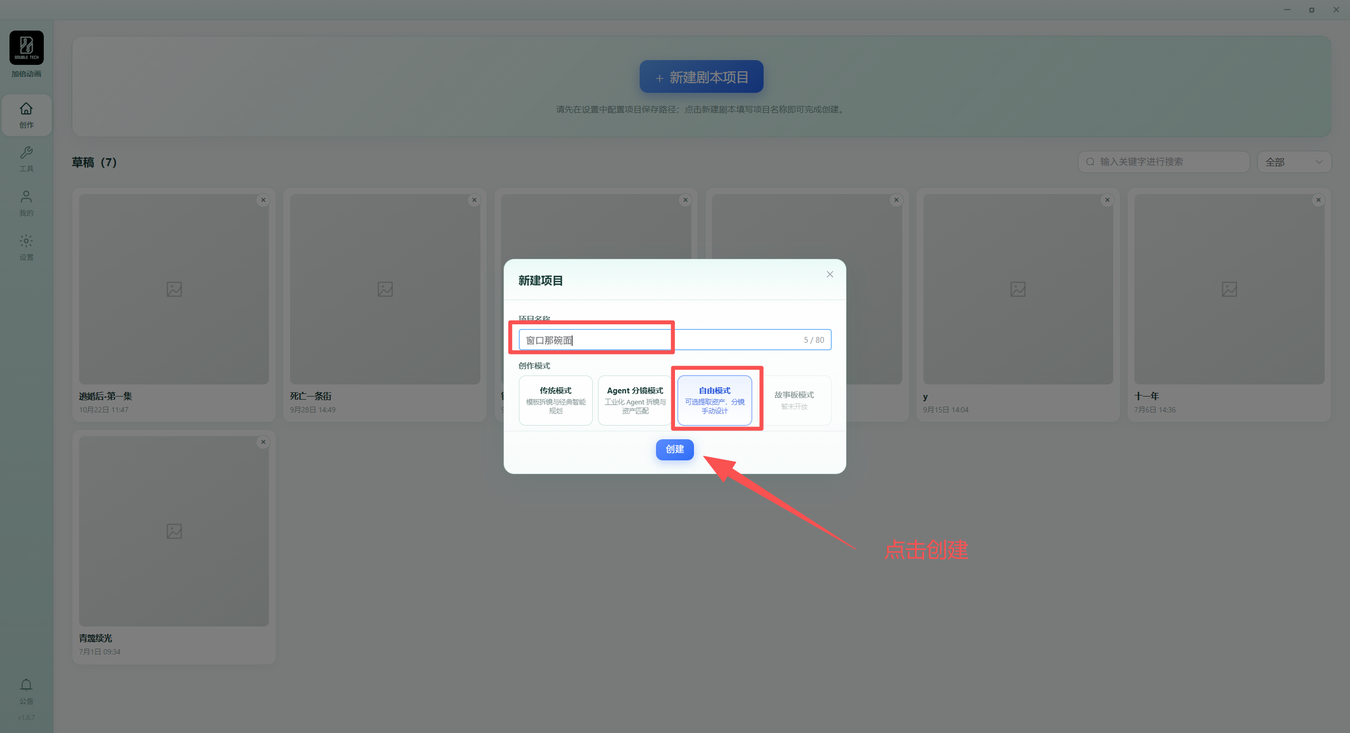
Task: Open the 设置 gear section
Action: click(26, 248)
